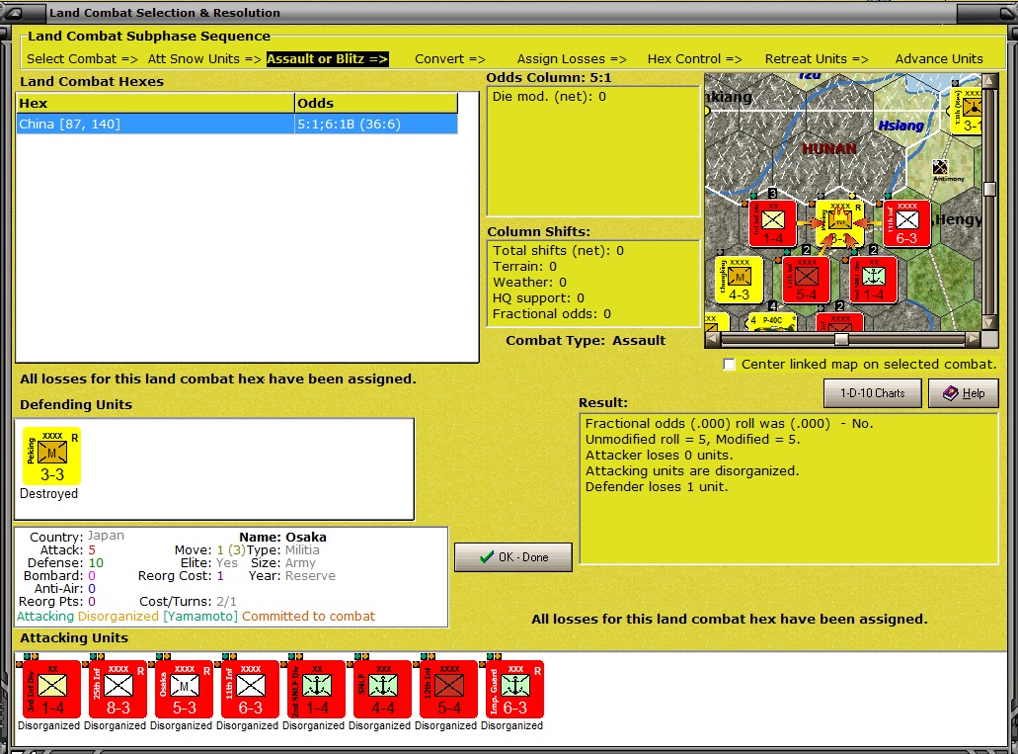This screenshot has height=754, width=1018.
Task: Click the map scroll up arrow
Action: (990, 81)
